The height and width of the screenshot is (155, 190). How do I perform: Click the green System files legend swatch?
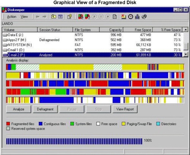[x=72, y=124]
